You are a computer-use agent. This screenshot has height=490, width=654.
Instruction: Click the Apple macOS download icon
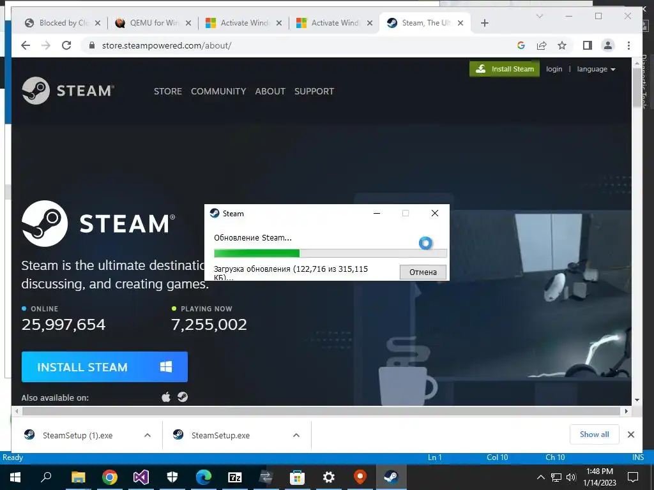coord(166,397)
